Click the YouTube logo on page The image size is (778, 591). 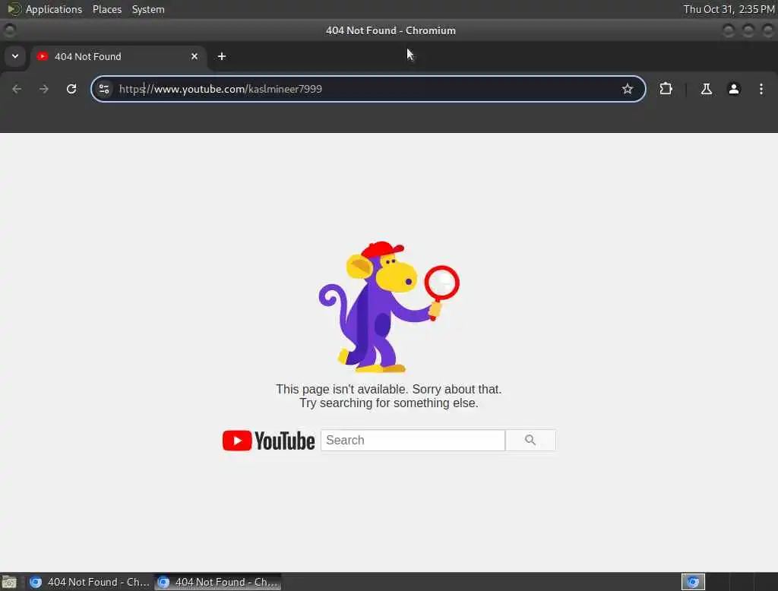268,441
